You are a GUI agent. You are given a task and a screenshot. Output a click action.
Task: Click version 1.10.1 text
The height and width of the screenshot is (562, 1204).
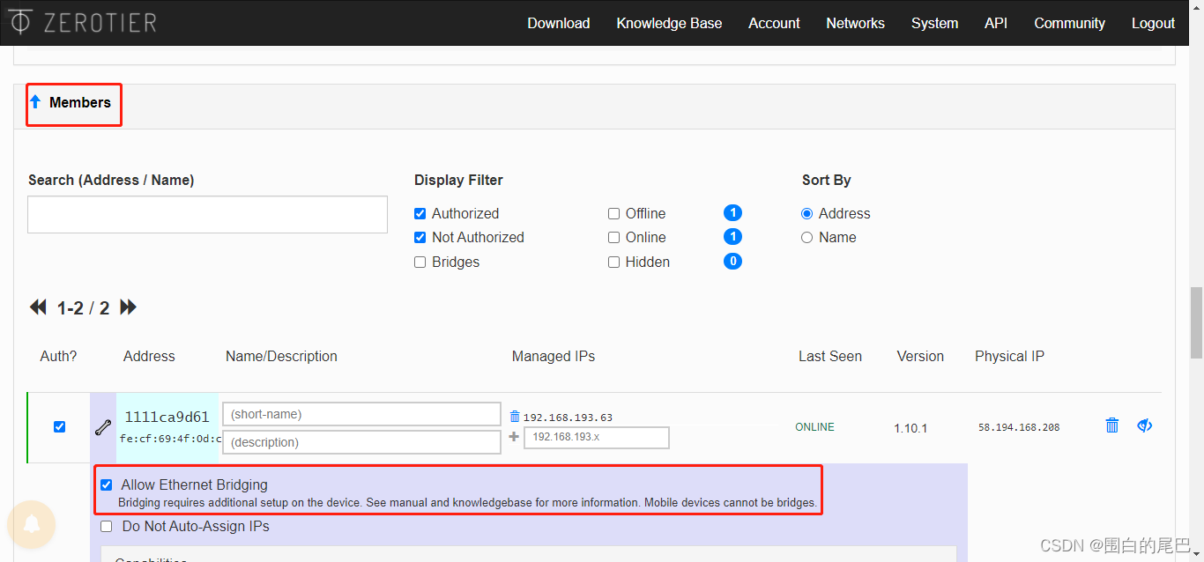[x=910, y=428]
